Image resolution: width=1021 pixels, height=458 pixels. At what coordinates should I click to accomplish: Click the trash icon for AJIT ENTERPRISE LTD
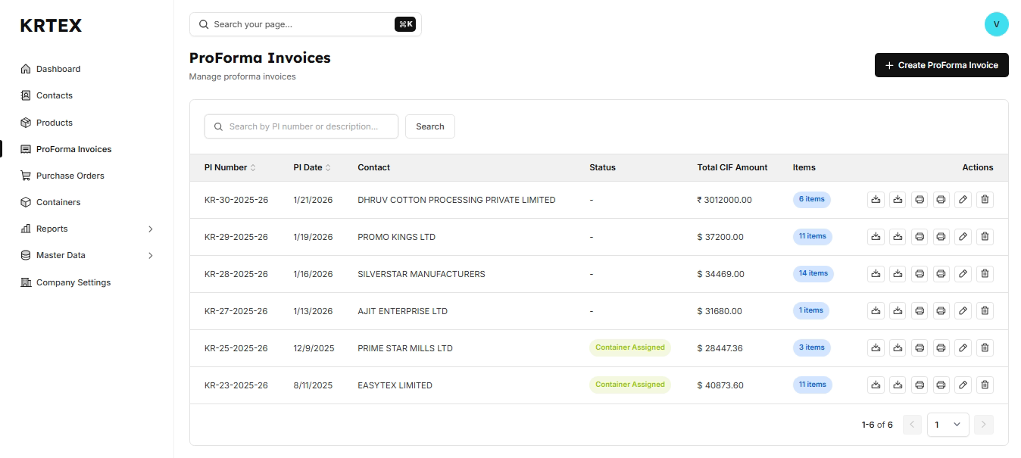tap(985, 311)
